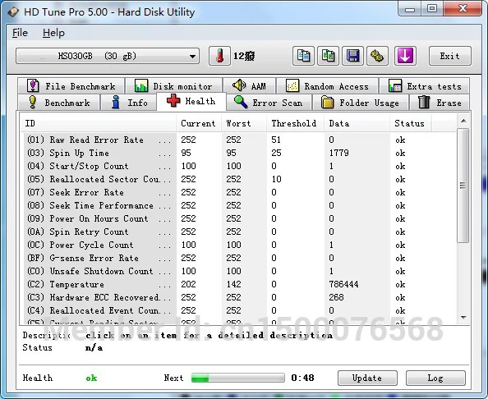
Task: Switch to the Benchmark tab
Action: pos(59,103)
